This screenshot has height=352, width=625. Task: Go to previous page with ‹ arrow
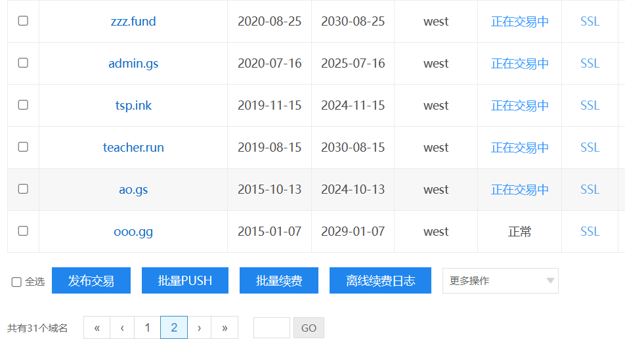click(122, 328)
